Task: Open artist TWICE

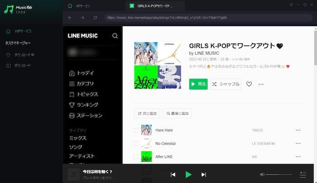Action: [257, 130]
